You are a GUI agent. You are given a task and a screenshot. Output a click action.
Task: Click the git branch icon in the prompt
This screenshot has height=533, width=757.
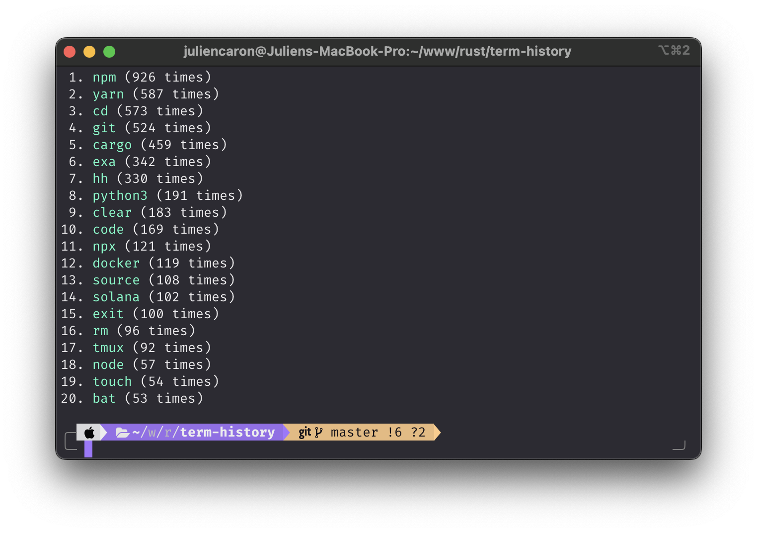(318, 433)
